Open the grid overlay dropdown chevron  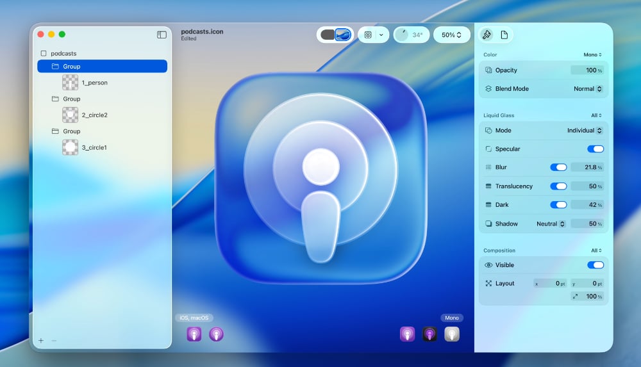(381, 35)
